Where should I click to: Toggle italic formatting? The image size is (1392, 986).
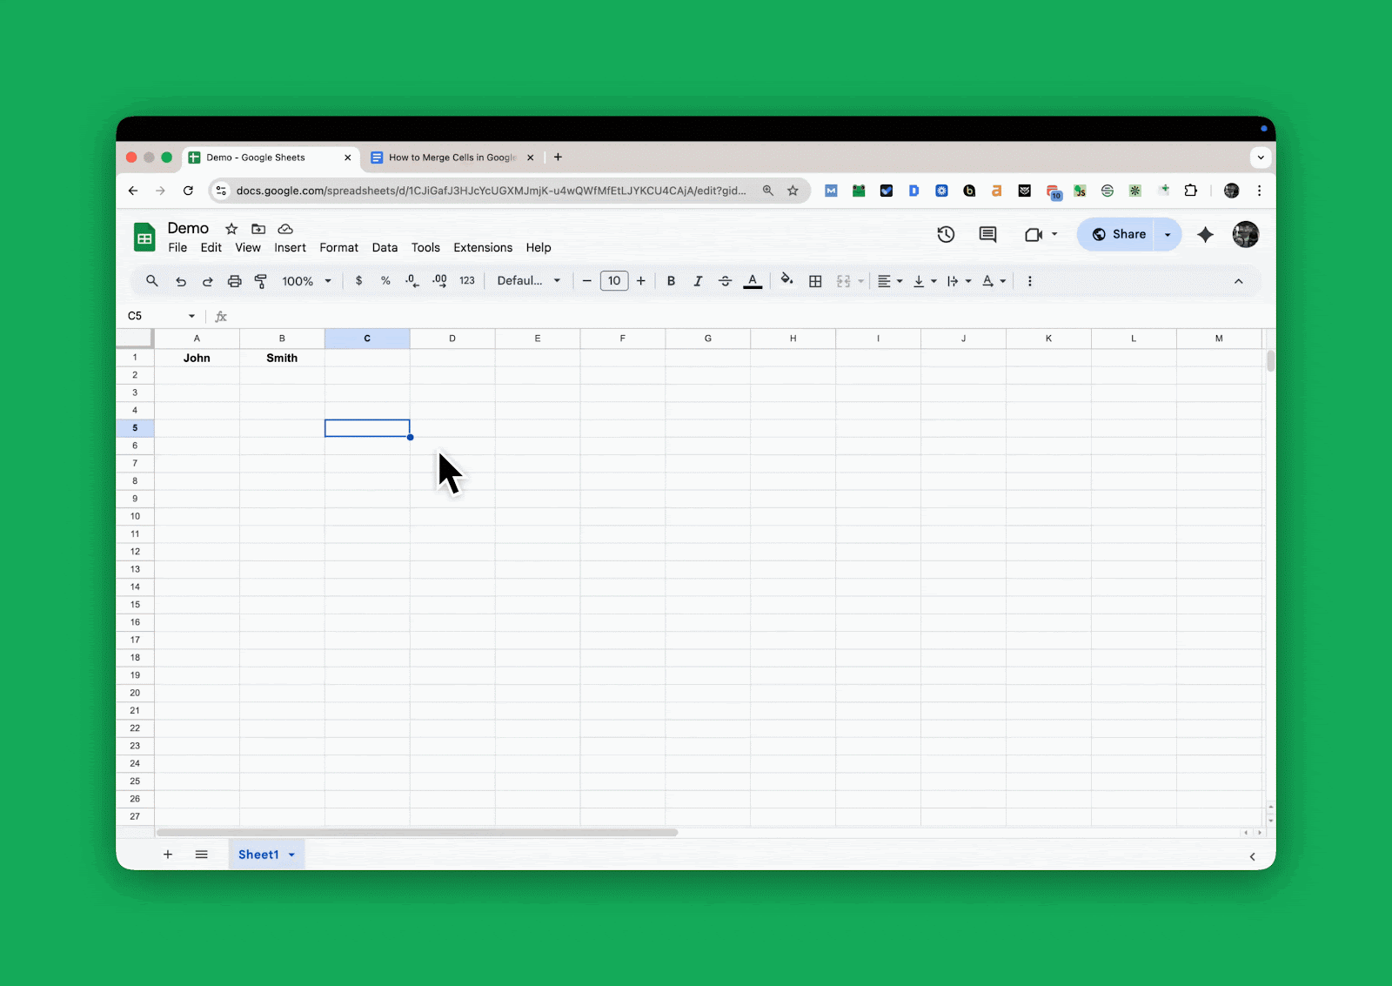(x=698, y=280)
